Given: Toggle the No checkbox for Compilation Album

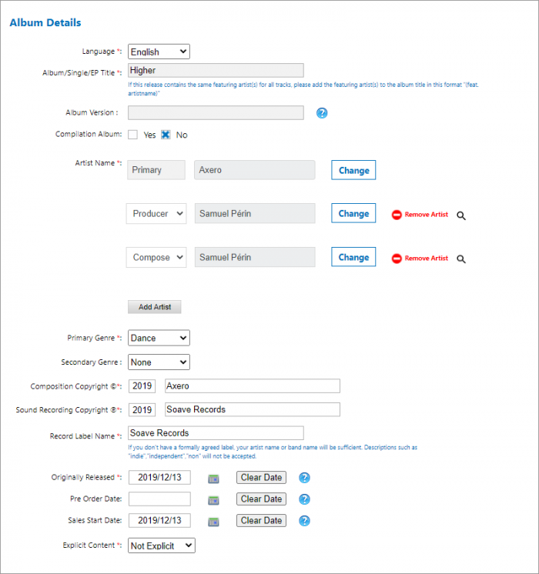Looking at the screenshot, I should coord(166,135).
